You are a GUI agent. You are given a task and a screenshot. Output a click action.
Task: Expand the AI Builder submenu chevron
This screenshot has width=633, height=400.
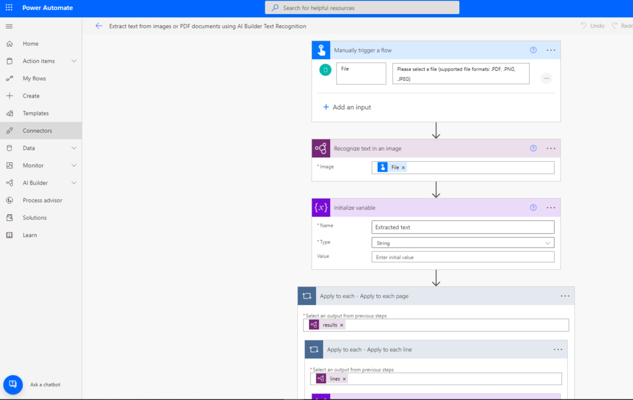74,183
